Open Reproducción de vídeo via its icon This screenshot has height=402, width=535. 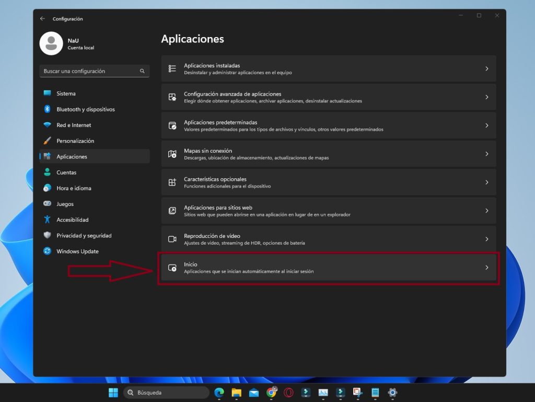(x=172, y=239)
